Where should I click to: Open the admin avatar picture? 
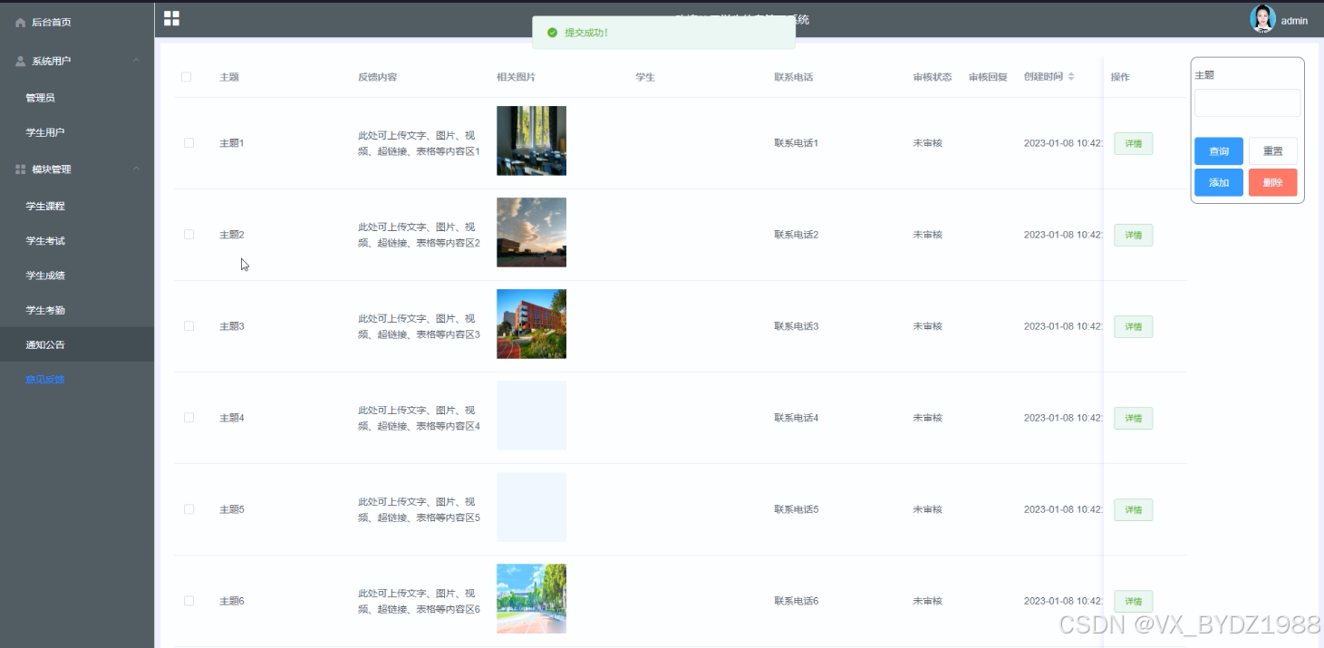pyautogui.click(x=1262, y=19)
